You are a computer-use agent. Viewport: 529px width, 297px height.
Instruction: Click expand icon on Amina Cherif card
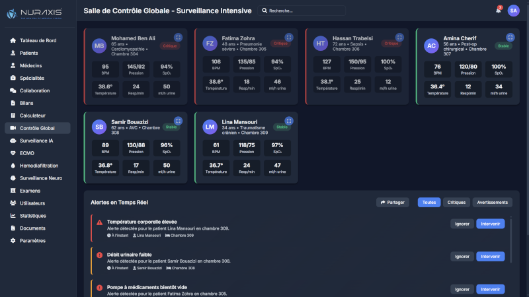(510, 38)
